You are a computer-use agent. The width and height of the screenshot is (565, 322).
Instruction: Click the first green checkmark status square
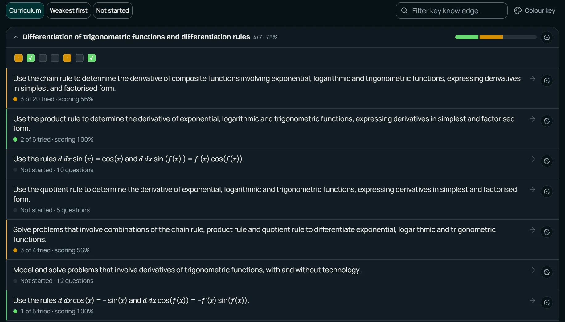(31, 58)
